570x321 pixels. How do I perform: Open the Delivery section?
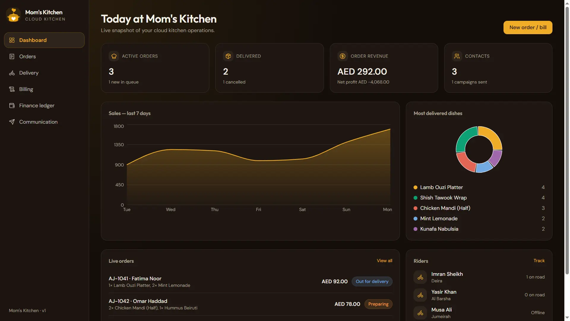coord(44,73)
